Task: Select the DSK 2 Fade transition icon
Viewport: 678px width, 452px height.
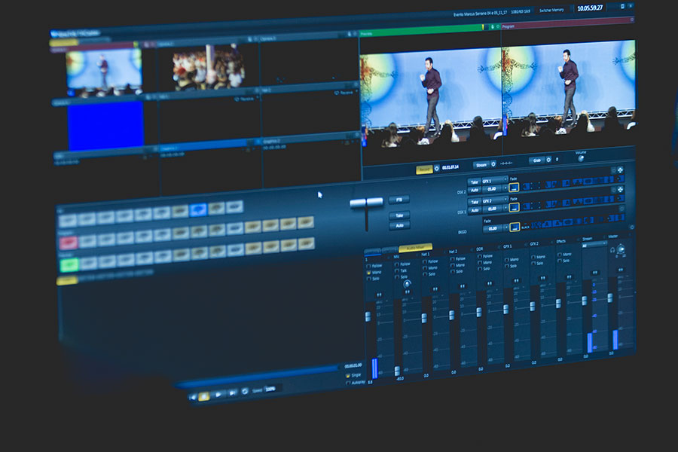Action: click(x=514, y=188)
